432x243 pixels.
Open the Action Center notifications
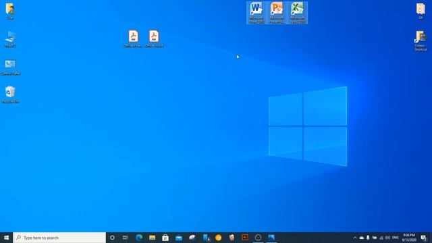(423, 238)
